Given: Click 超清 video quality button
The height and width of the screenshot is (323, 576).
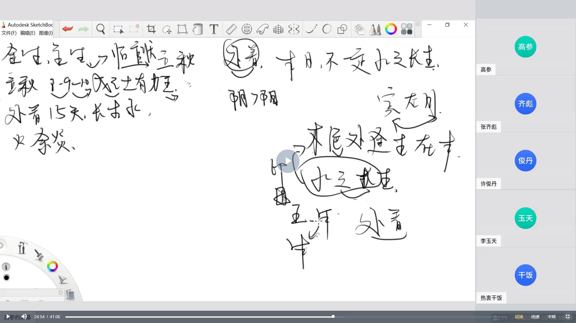Looking at the screenshot, I should pos(519,317).
